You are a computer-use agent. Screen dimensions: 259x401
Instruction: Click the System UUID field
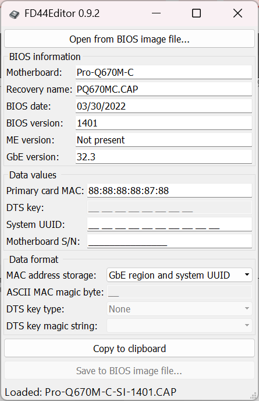click(169, 224)
